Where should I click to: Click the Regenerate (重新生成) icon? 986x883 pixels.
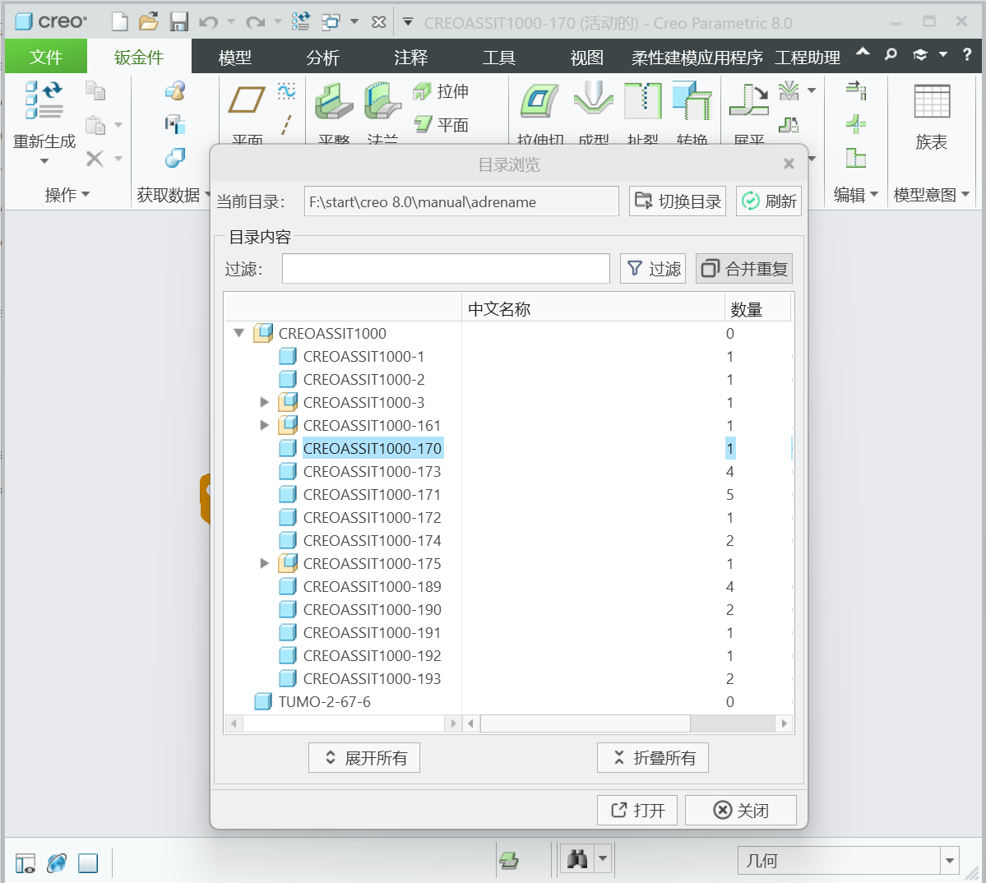pyautogui.click(x=44, y=102)
